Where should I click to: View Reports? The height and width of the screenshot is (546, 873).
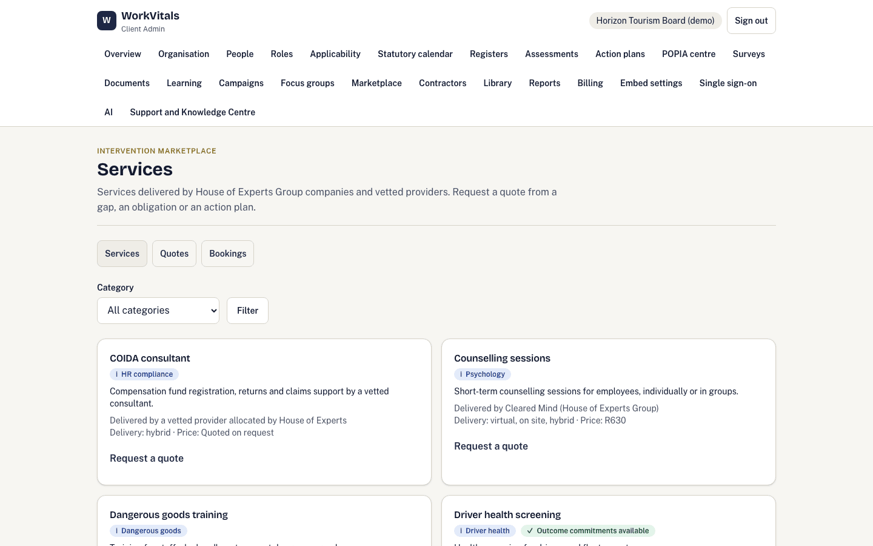pos(544,83)
